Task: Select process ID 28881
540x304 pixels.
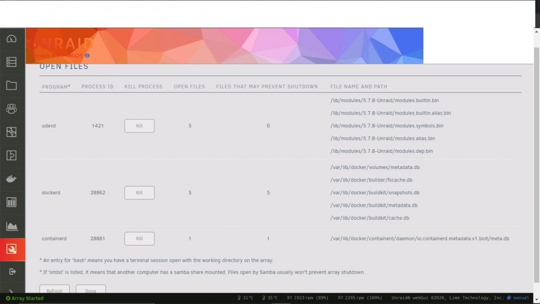Action: [97, 238]
